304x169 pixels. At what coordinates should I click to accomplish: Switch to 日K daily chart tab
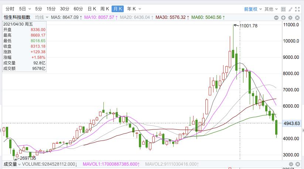point(92,9)
